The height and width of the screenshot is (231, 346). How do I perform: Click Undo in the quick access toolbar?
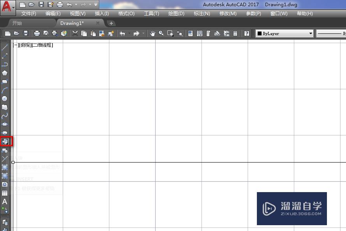coord(69,4)
